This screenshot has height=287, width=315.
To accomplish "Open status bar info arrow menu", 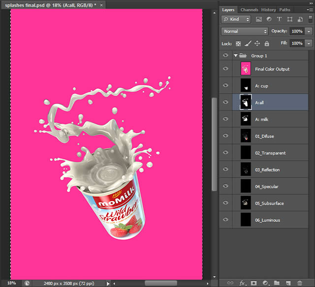I will (x=108, y=284).
